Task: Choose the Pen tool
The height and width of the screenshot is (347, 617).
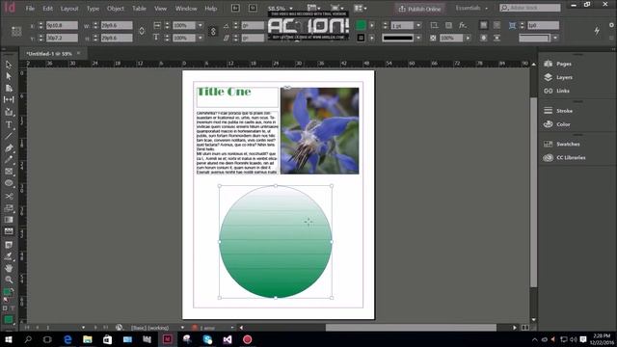Action: 9,148
